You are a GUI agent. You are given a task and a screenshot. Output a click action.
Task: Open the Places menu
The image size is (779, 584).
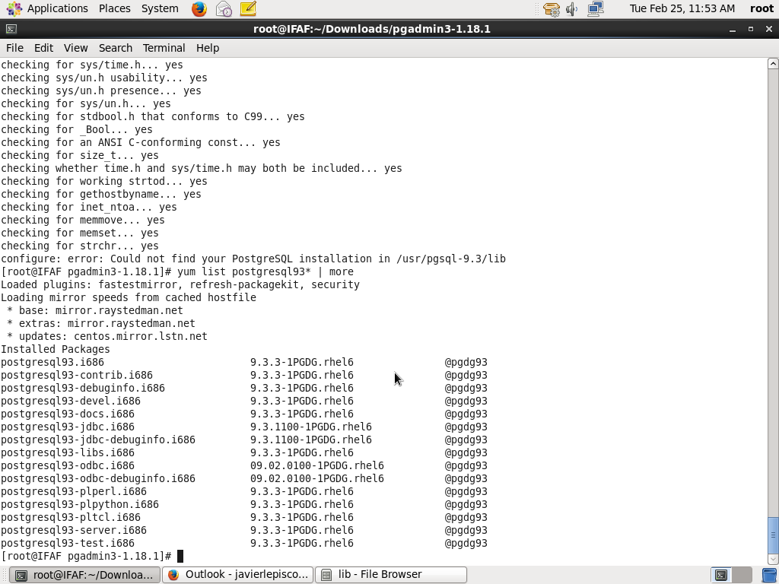pyautogui.click(x=114, y=8)
